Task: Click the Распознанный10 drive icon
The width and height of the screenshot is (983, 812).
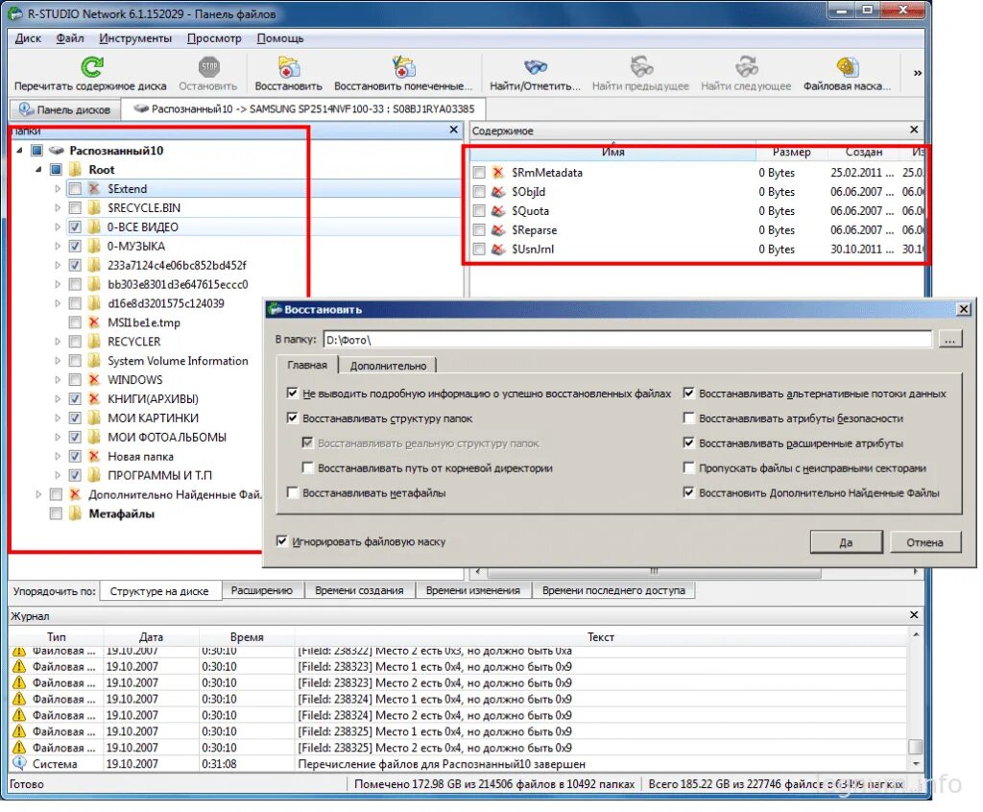Action: 57,151
